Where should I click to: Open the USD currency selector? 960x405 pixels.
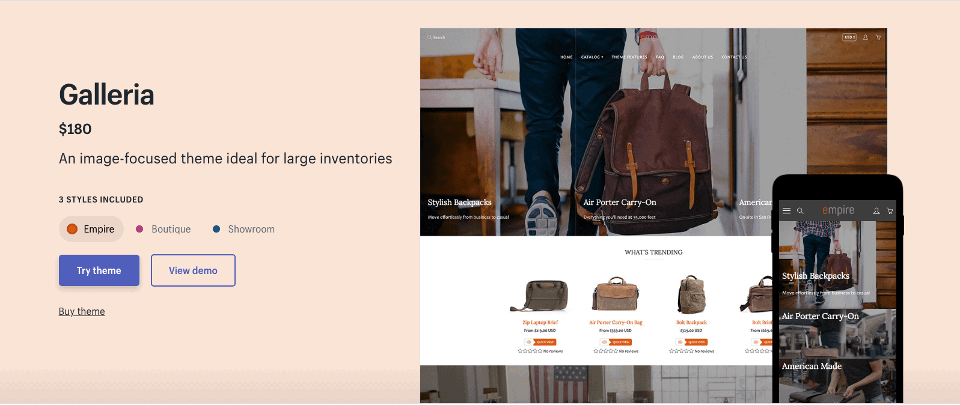coord(849,37)
